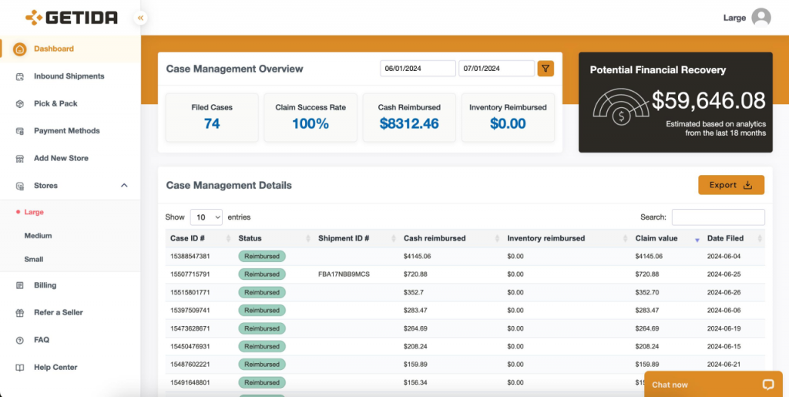Screen dimensions: 789x397
Task: Click the Dashboard home icon
Action: [x=19, y=49]
